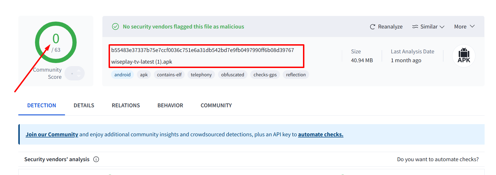Click the apk tag
This screenshot has width=496, height=175.
(x=144, y=75)
